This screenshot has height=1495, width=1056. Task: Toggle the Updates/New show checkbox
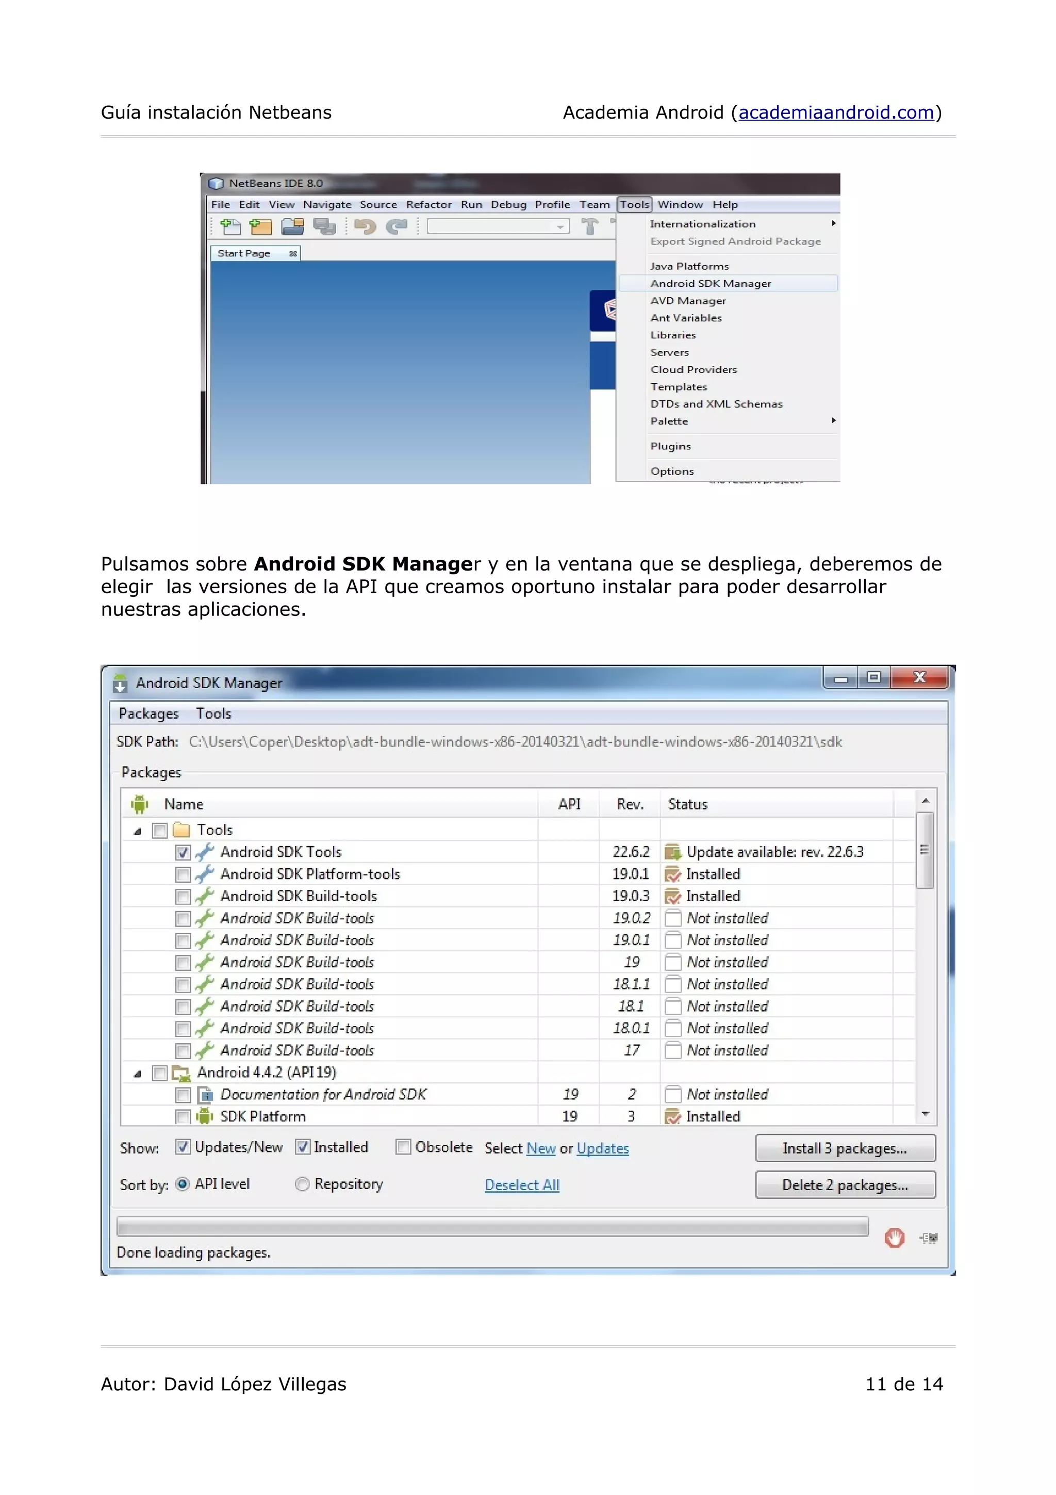pyautogui.click(x=183, y=1147)
